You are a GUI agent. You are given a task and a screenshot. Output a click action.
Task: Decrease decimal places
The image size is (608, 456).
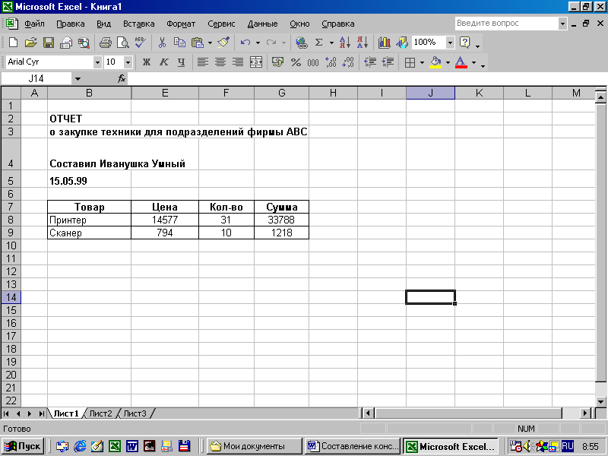(348, 62)
